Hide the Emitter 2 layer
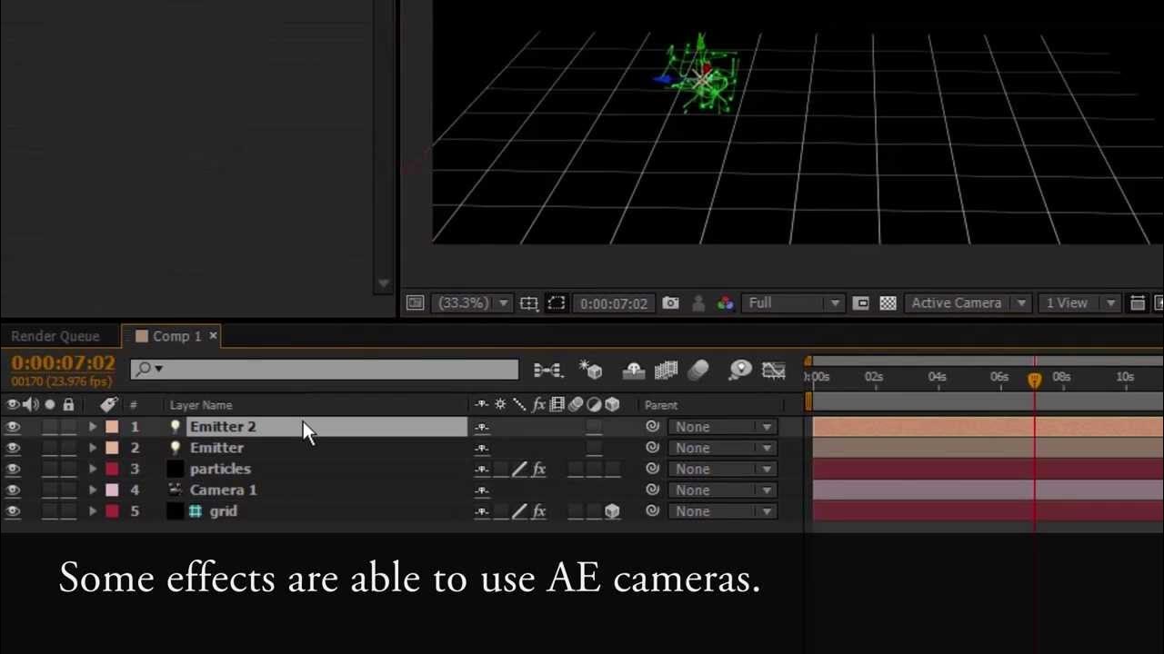 (x=13, y=426)
